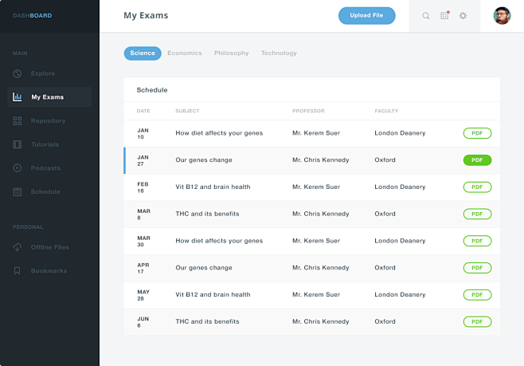The image size is (524, 366).
Task: Open settings via the gear icon
Action: coord(463,16)
